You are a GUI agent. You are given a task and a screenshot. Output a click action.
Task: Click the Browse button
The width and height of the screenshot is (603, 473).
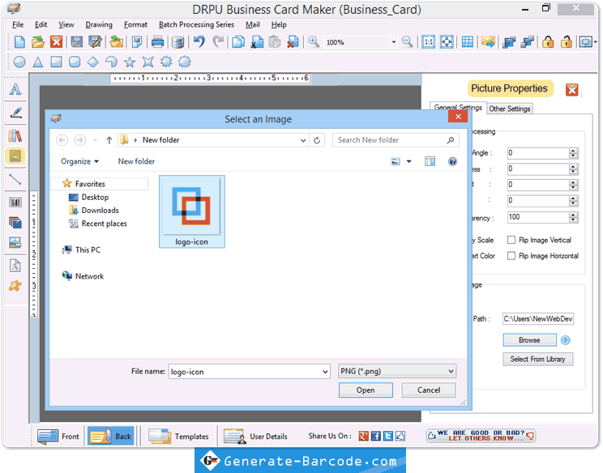coord(529,340)
